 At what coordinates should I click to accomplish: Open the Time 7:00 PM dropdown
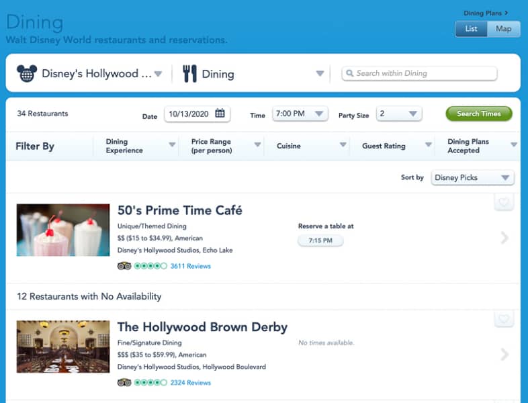300,114
